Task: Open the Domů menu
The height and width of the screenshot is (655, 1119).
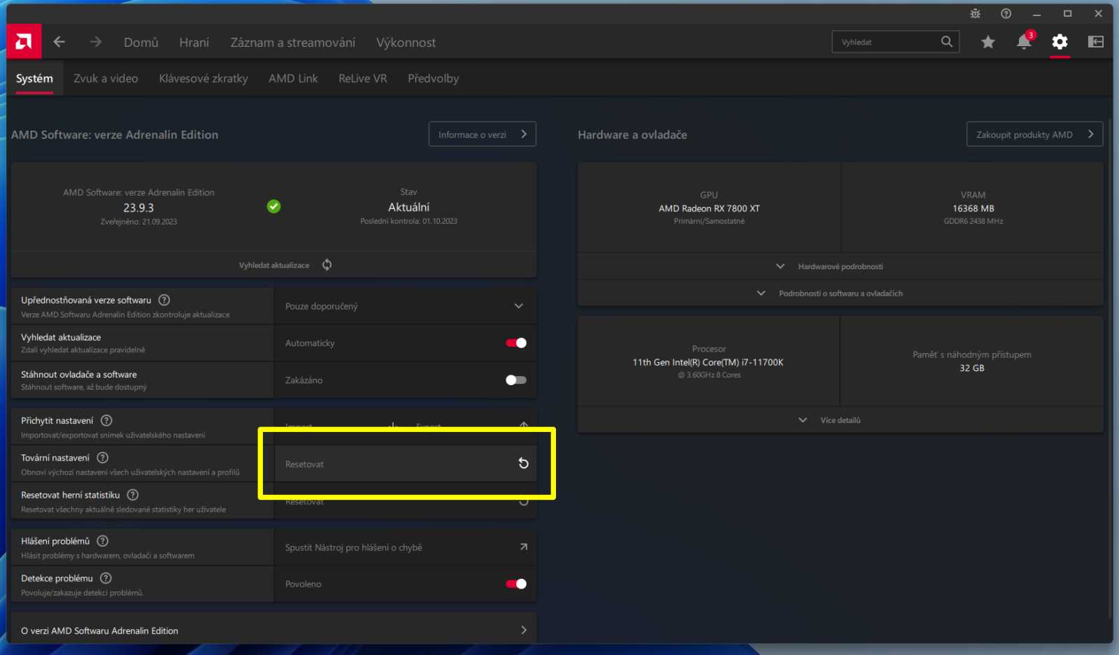Action: click(141, 42)
